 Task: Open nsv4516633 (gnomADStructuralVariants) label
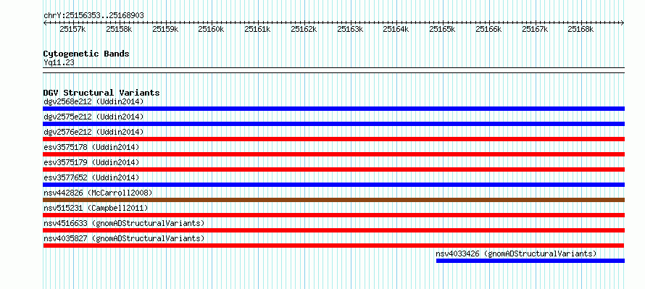pyautogui.click(x=124, y=223)
